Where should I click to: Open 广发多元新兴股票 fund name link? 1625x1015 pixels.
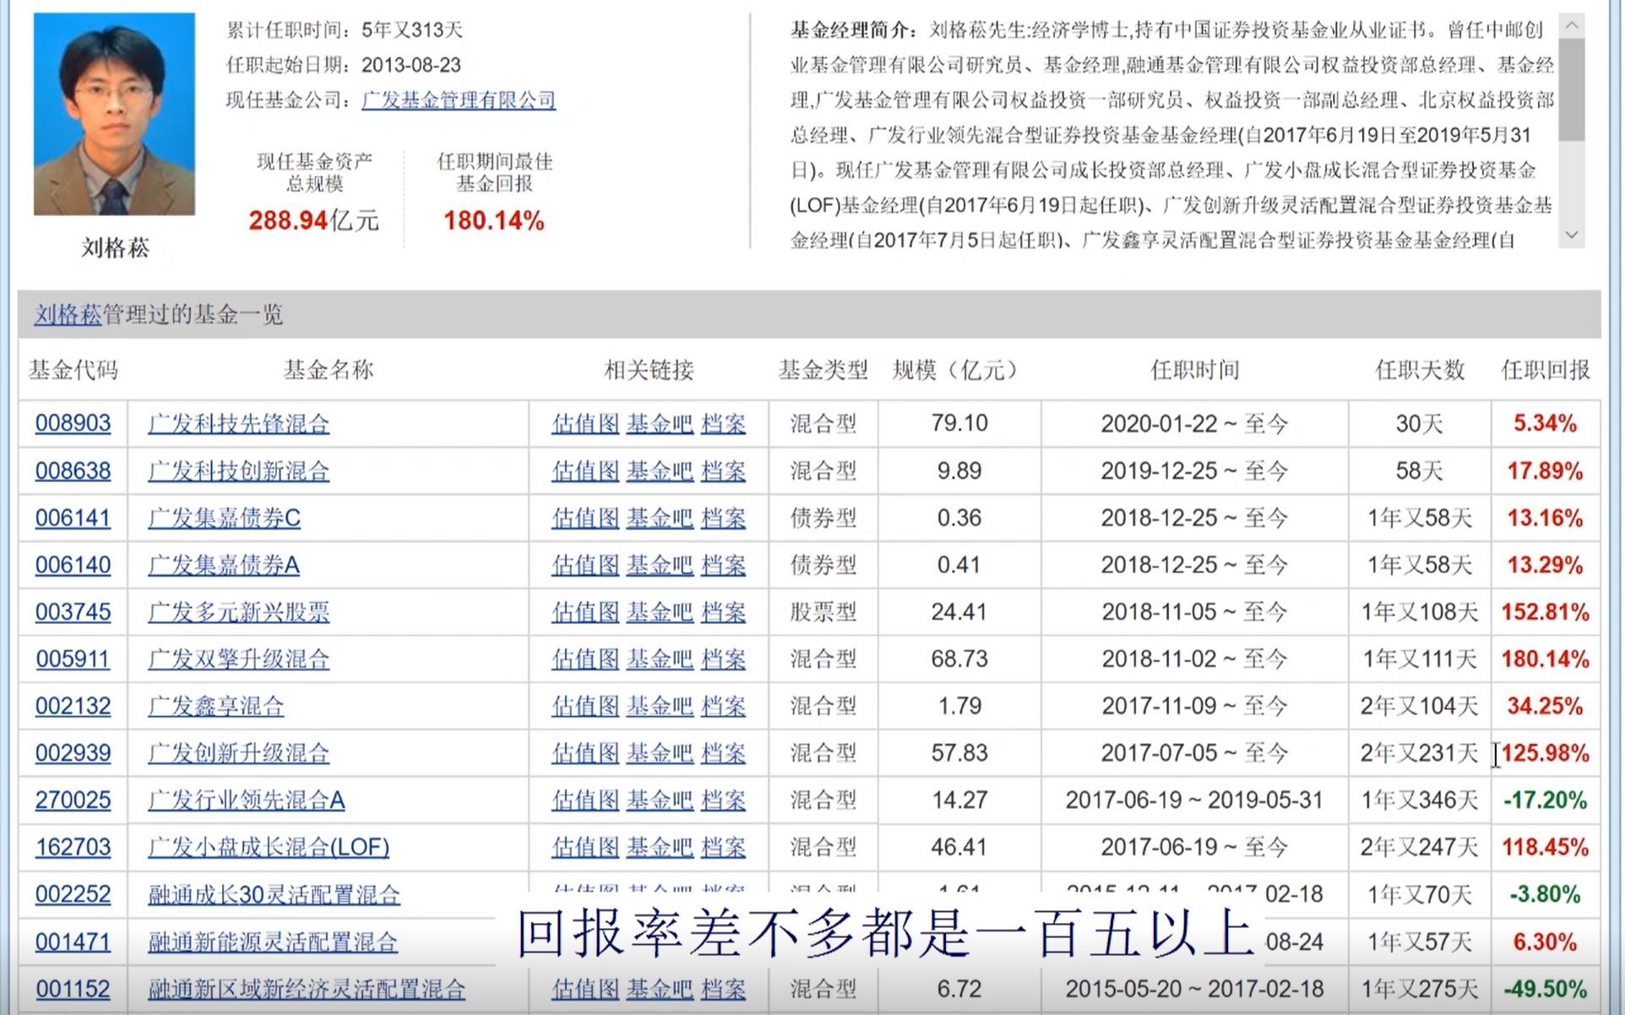click(239, 613)
